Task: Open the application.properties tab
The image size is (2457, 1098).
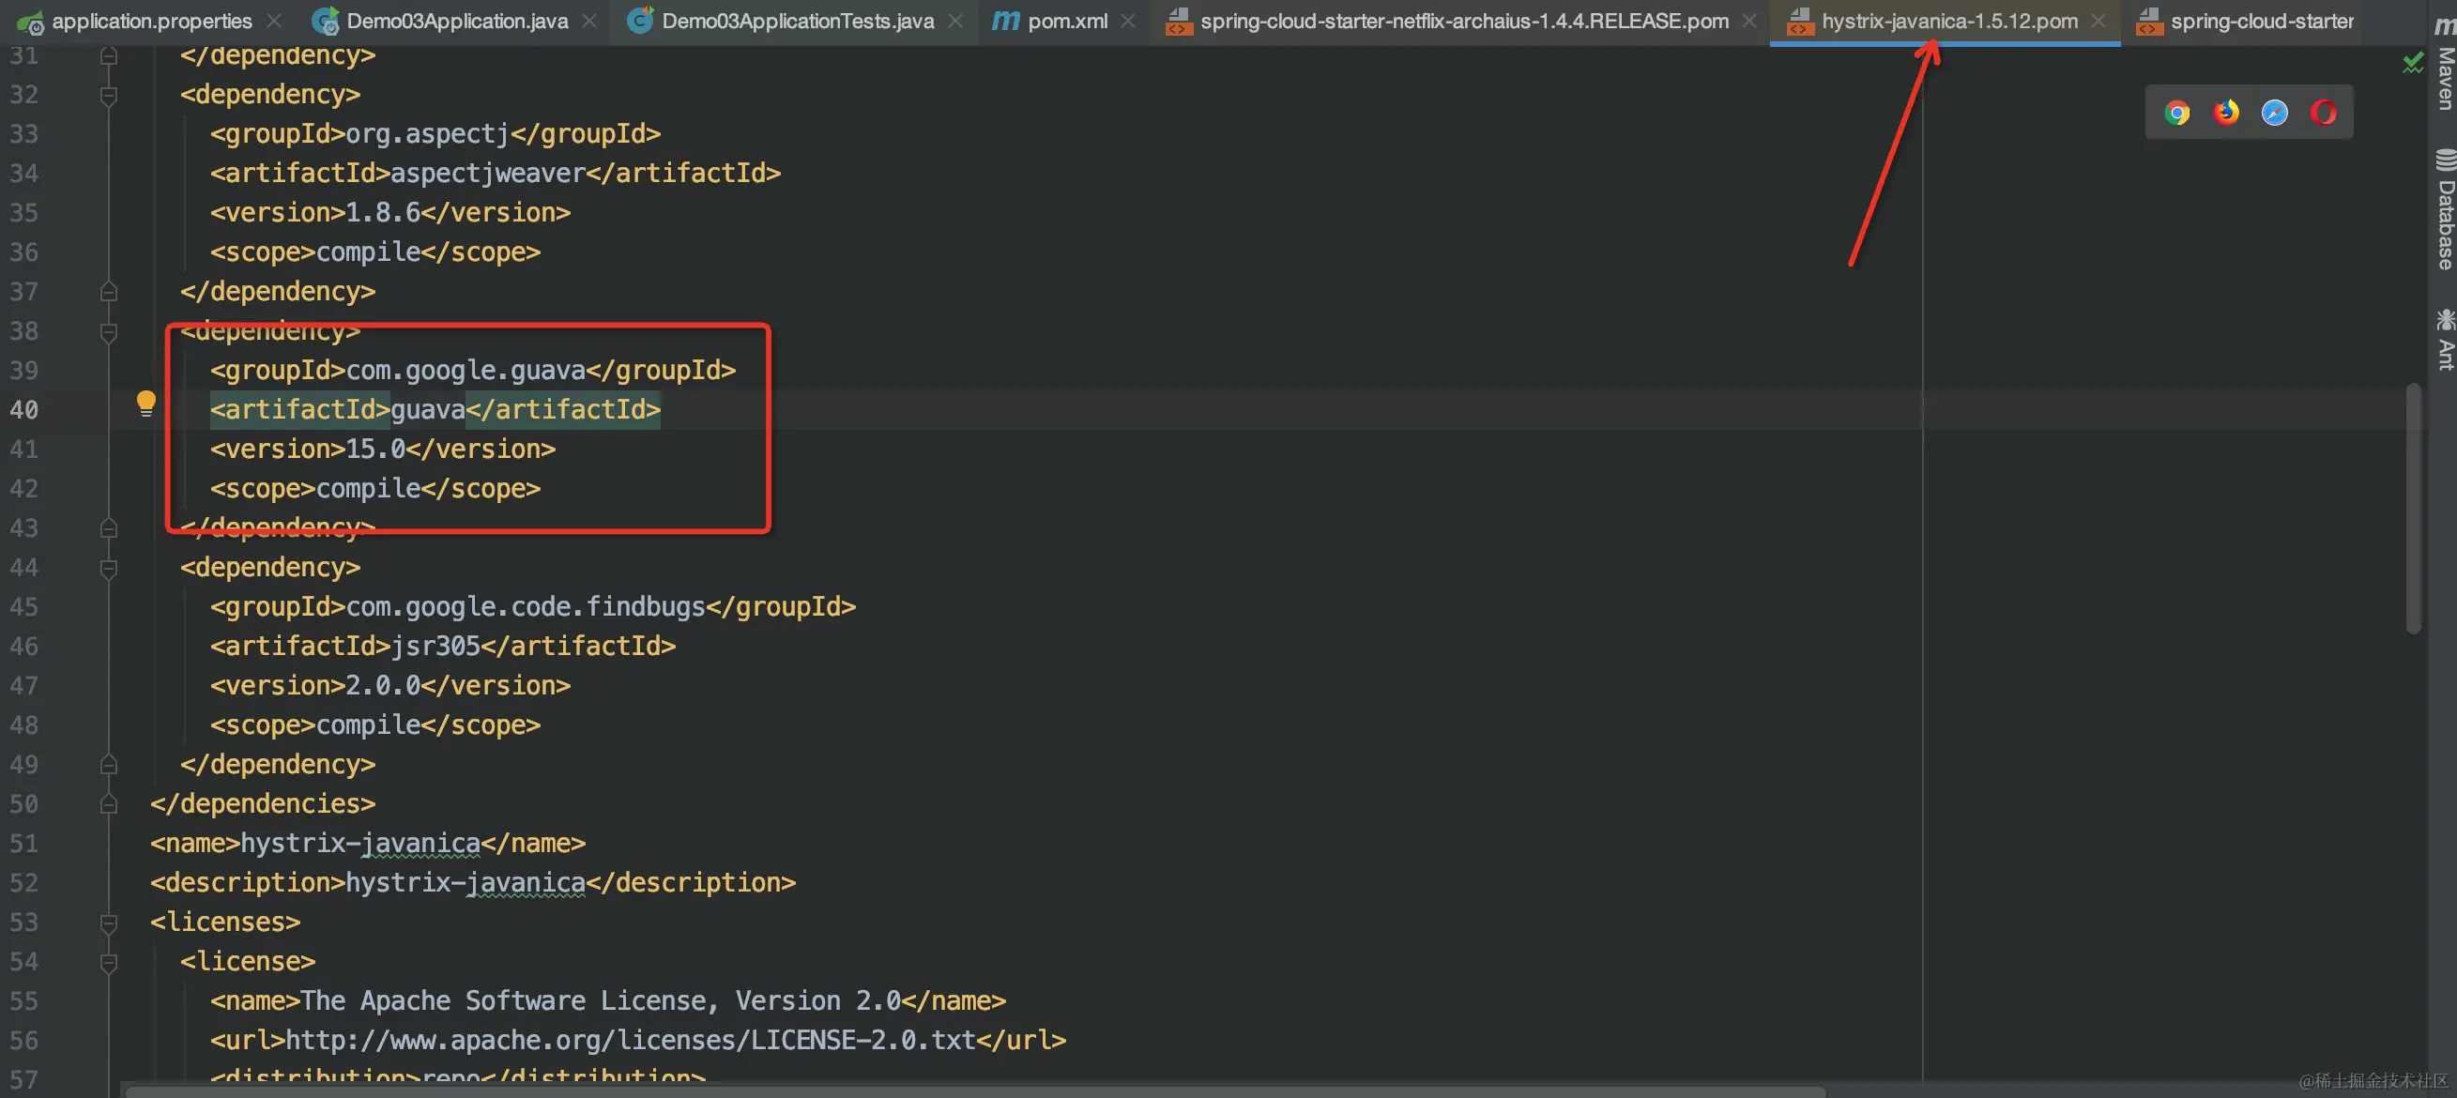Action: tap(152, 21)
